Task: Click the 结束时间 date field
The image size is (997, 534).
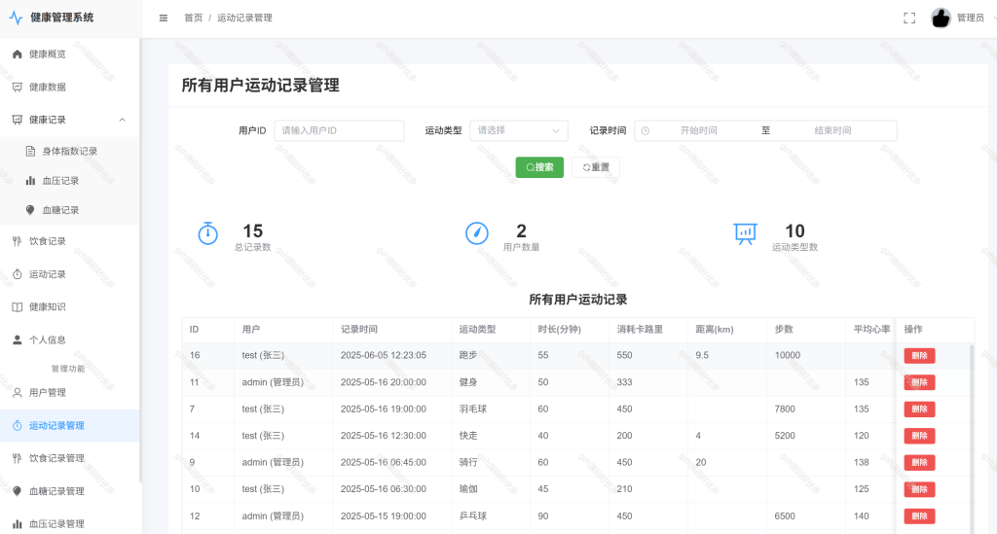Action: tap(832, 130)
